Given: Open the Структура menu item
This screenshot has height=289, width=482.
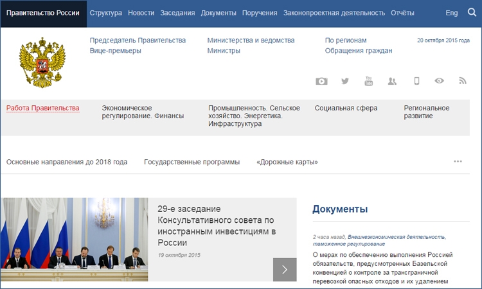Looking at the screenshot, I should tap(106, 13).
